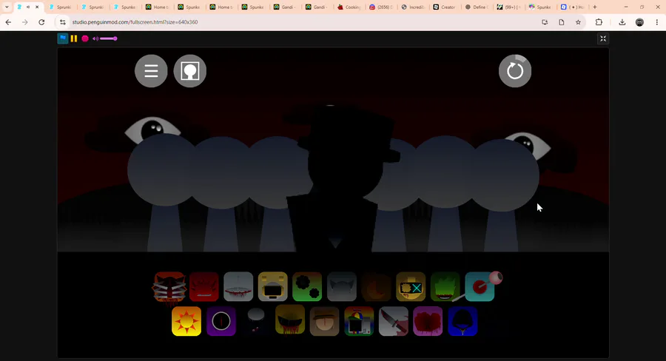Click the leftmost gray character slot

[x=164, y=193]
